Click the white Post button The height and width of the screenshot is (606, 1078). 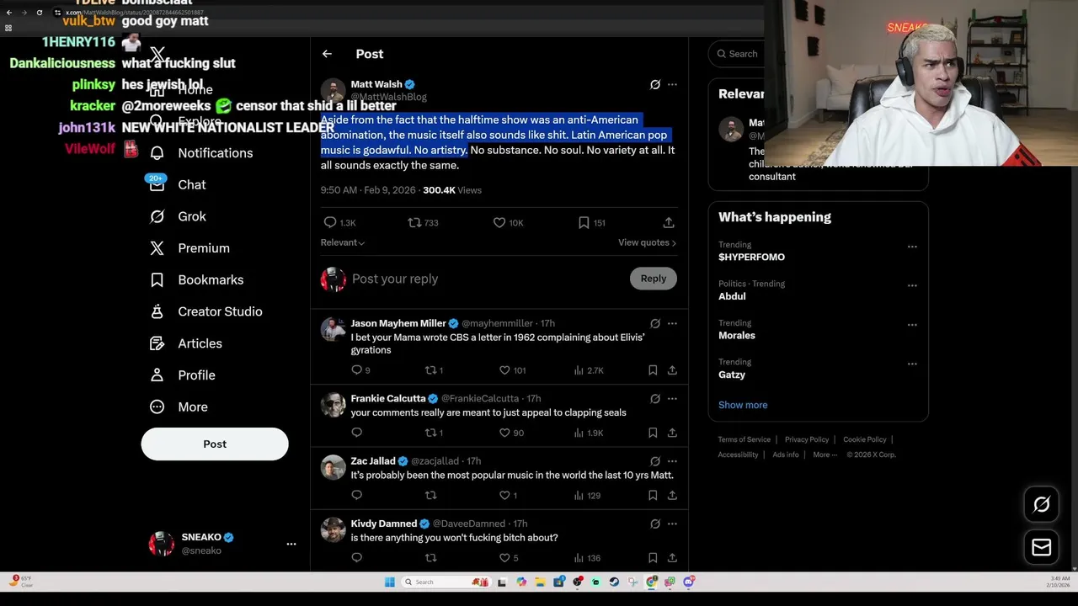point(215,444)
